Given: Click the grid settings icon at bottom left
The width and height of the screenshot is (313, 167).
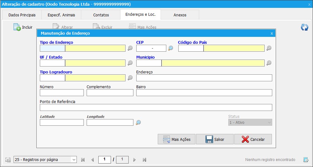Looking at the screenshot, I should [x=8, y=160].
